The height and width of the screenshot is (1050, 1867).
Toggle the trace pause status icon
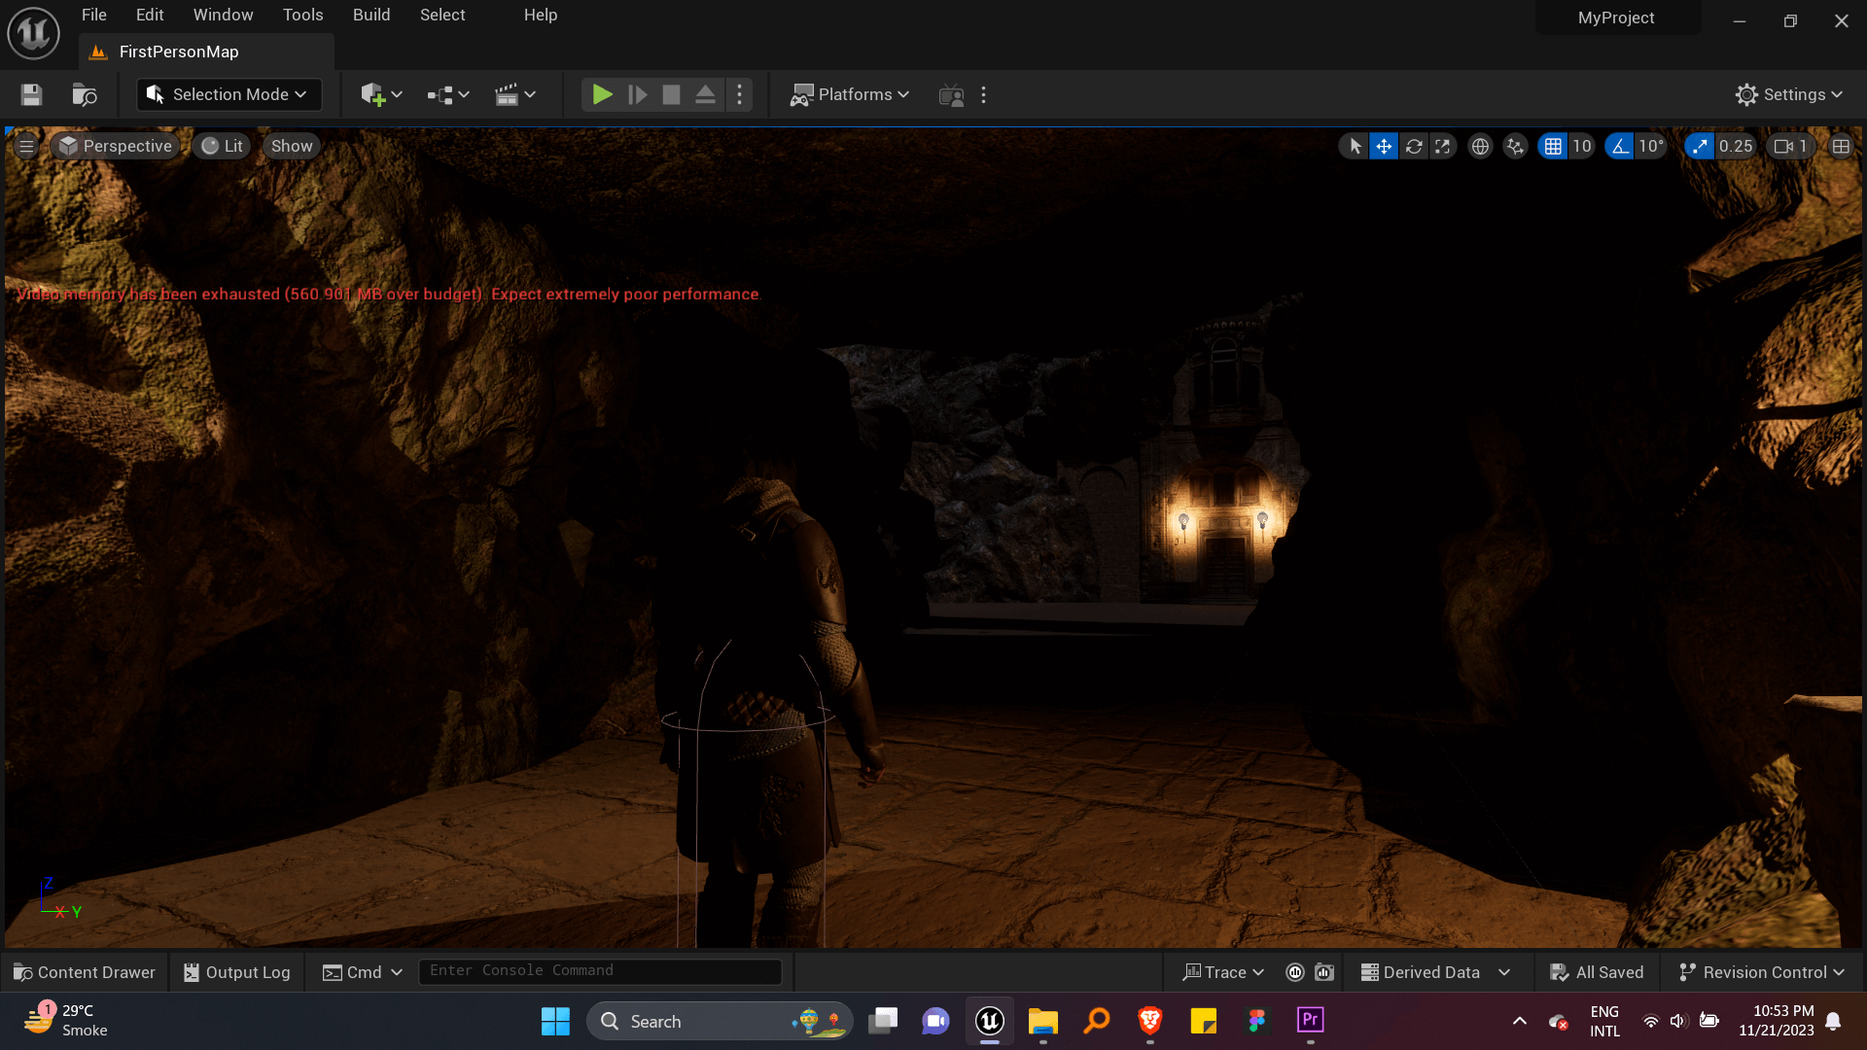pyautogui.click(x=1295, y=972)
